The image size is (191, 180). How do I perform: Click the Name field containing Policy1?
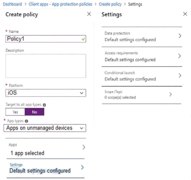click(46, 39)
